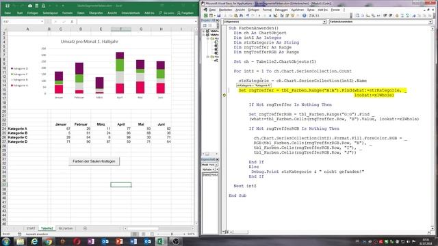438x246 pixels.
Task: Open the Name Box dropdown in Excel
Action: [42, 21]
